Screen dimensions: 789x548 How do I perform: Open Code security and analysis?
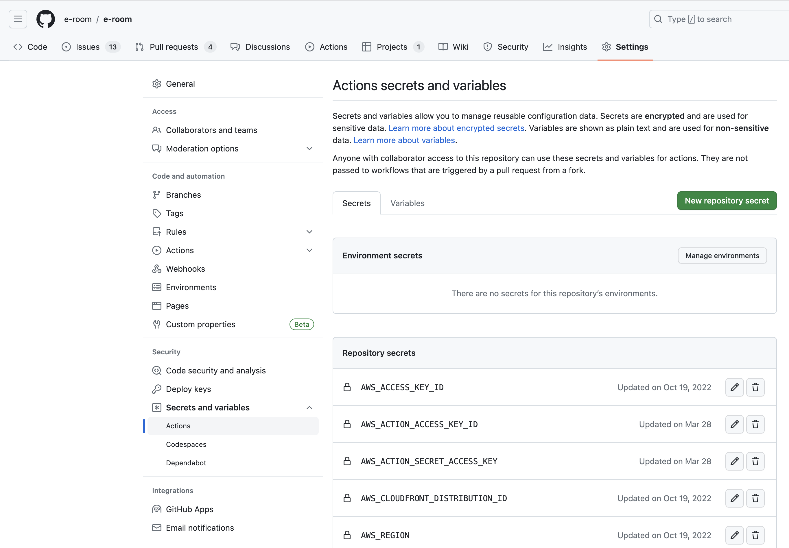(x=216, y=371)
